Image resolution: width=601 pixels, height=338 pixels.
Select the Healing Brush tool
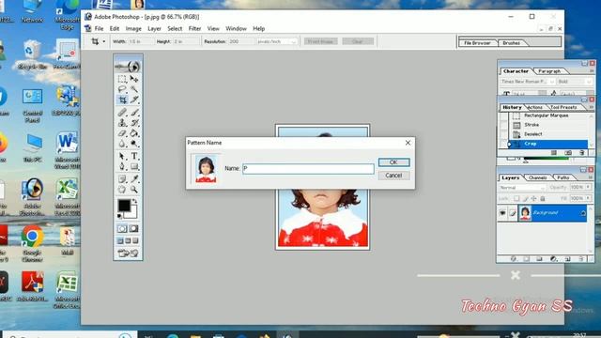tap(122, 113)
